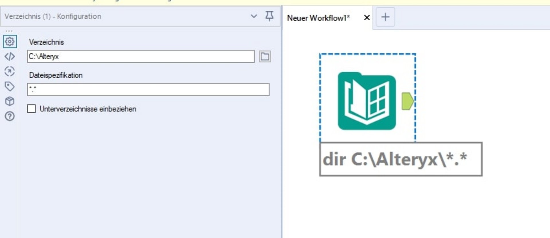550x238 pixels.
Task: Select the Directory tool on the canvas
Action: [367, 101]
